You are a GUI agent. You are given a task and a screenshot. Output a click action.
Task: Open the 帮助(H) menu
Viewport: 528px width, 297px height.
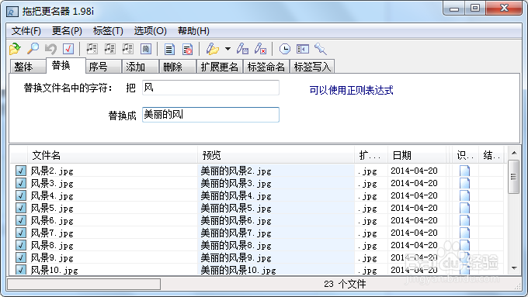[193, 31]
